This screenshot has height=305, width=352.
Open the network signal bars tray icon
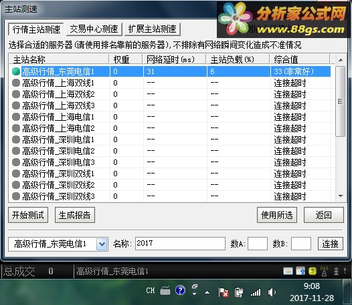[256, 292]
